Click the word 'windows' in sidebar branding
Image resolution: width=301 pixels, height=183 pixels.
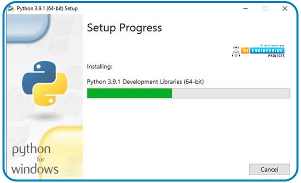35,169
